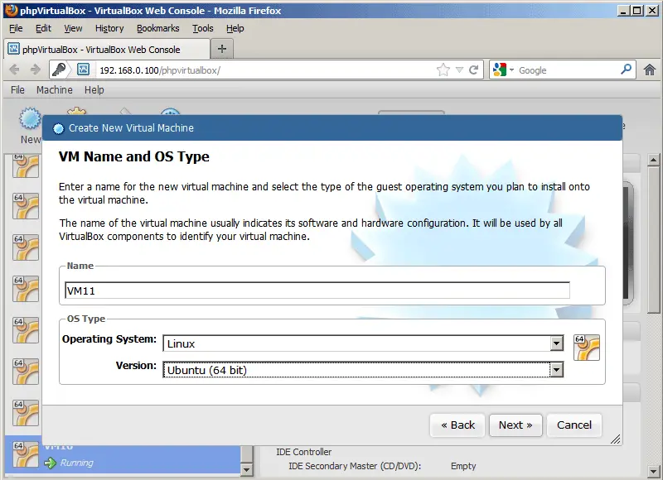Viewport: 663px width, 480px height.
Task: Open the Firefox History menu
Action: pos(109,28)
